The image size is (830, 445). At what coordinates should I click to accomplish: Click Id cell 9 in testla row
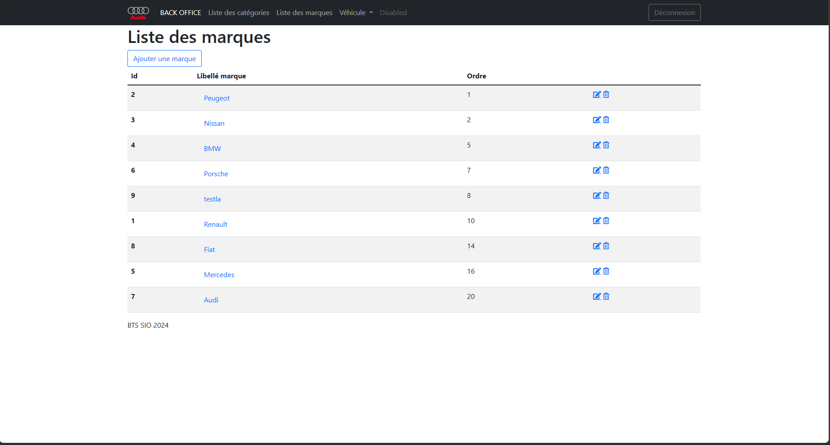pyautogui.click(x=133, y=196)
